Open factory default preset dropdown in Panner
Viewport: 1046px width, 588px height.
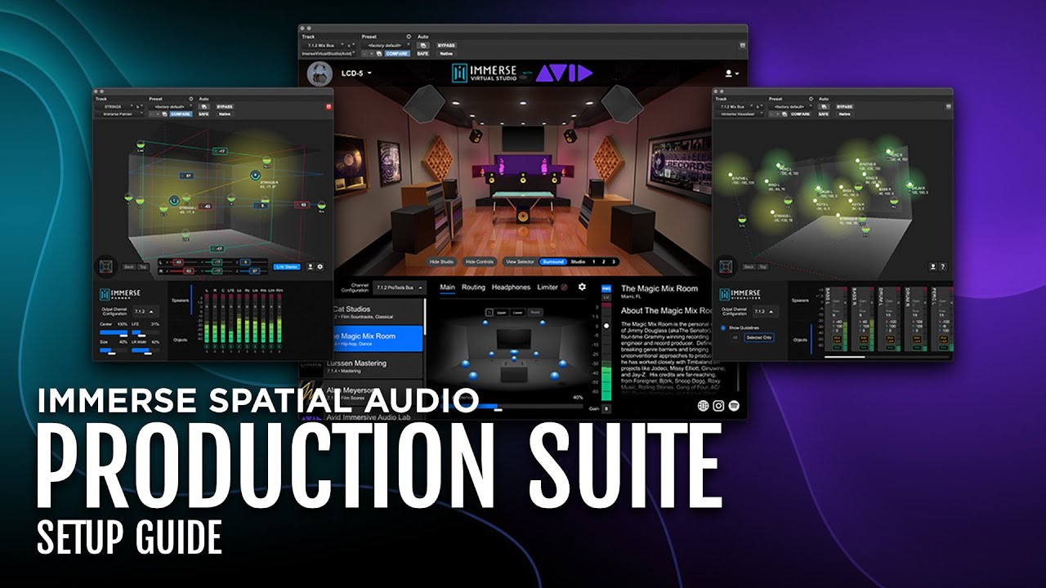[171, 106]
